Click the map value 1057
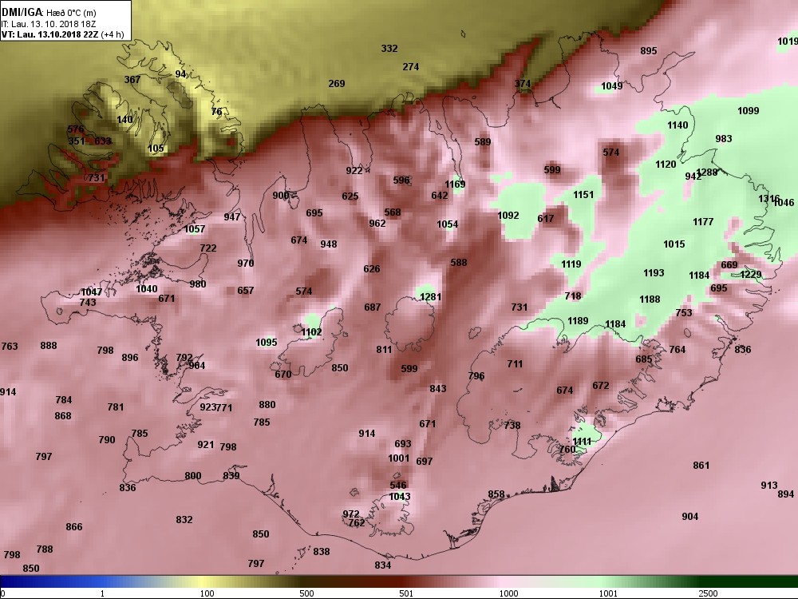 (x=195, y=229)
